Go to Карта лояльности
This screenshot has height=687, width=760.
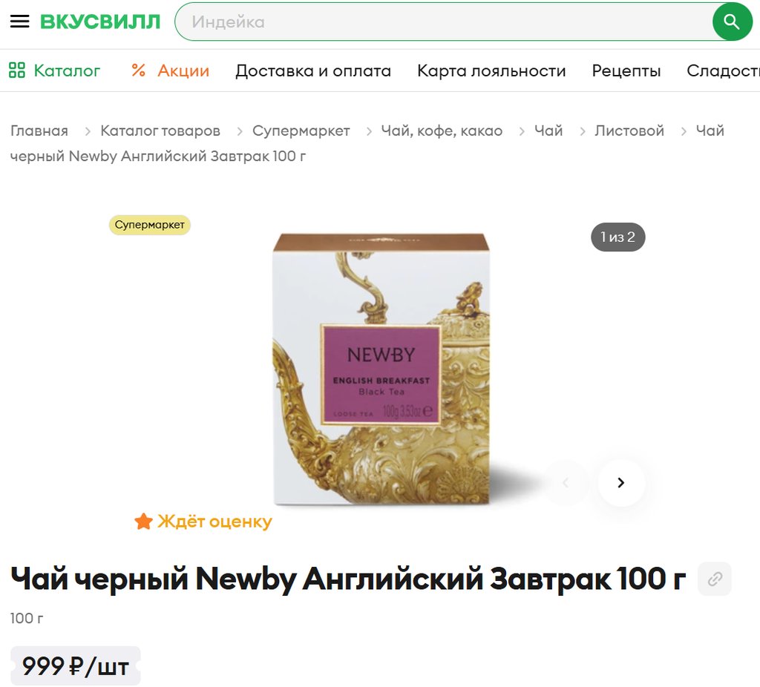pos(491,70)
